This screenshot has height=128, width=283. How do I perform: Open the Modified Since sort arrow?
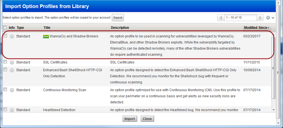(x=268, y=28)
